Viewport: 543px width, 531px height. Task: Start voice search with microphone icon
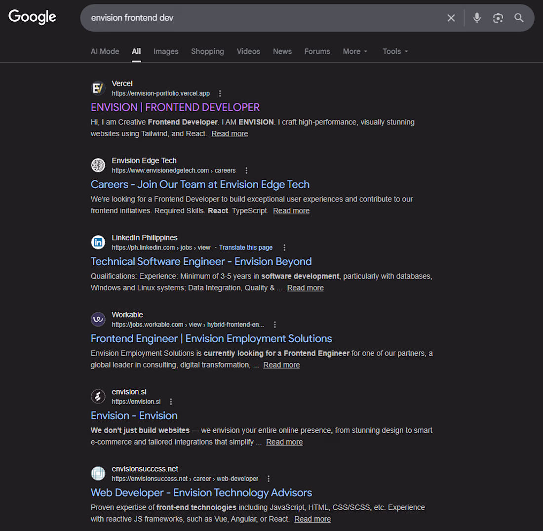(x=477, y=18)
